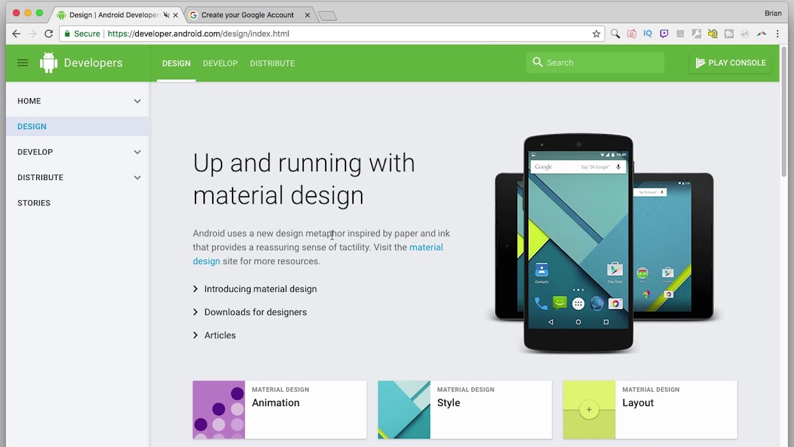Open the IQ extension
794x447 pixels.
pos(648,34)
